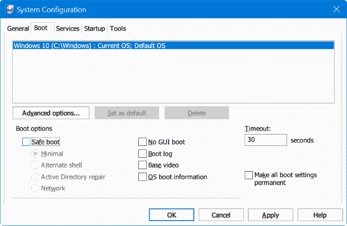The width and height of the screenshot is (347, 226).
Task: Open the Services tab
Action: [67, 29]
